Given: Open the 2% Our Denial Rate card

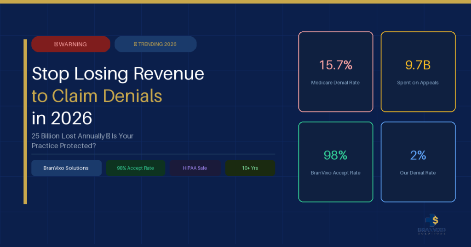Looking at the screenshot, I should 418,162.
